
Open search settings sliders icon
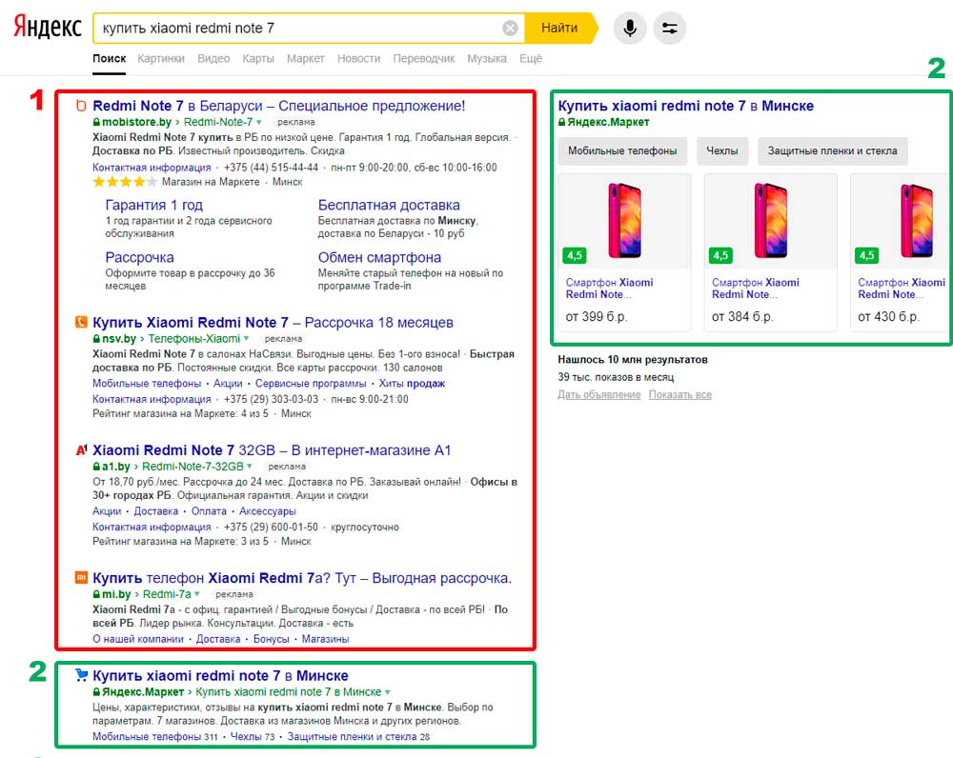click(x=670, y=29)
